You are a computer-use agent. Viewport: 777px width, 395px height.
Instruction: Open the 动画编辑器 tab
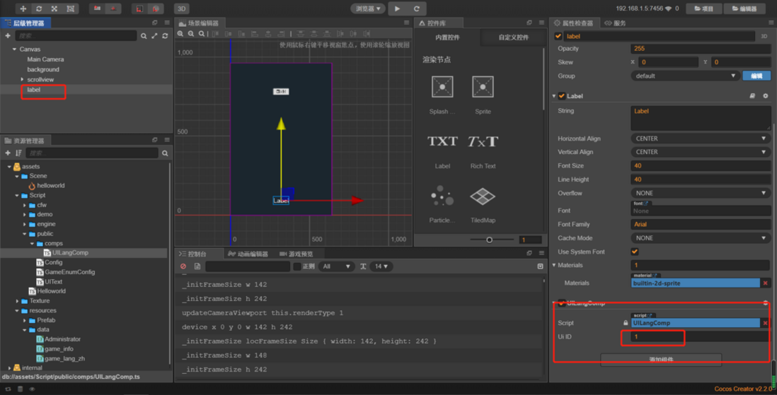click(248, 254)
